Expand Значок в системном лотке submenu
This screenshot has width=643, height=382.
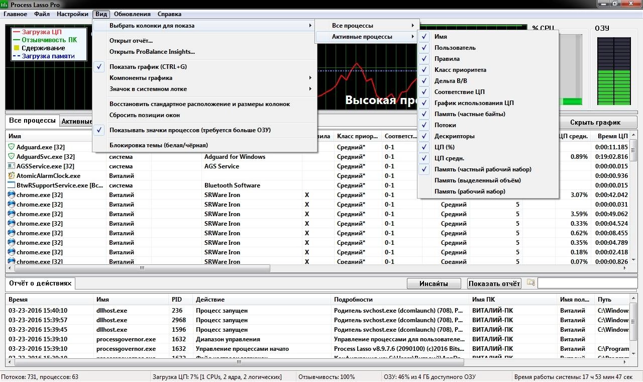tap(204, 89)
